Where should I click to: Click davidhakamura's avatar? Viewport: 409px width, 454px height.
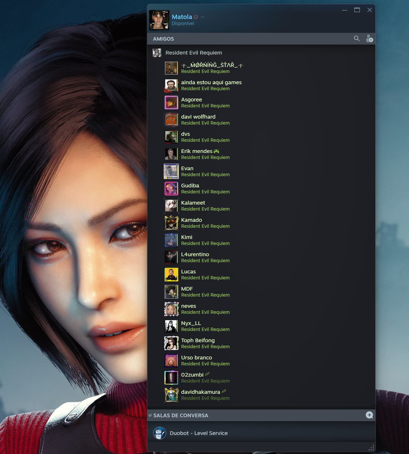pyautogui.click(x=171, y=395)
